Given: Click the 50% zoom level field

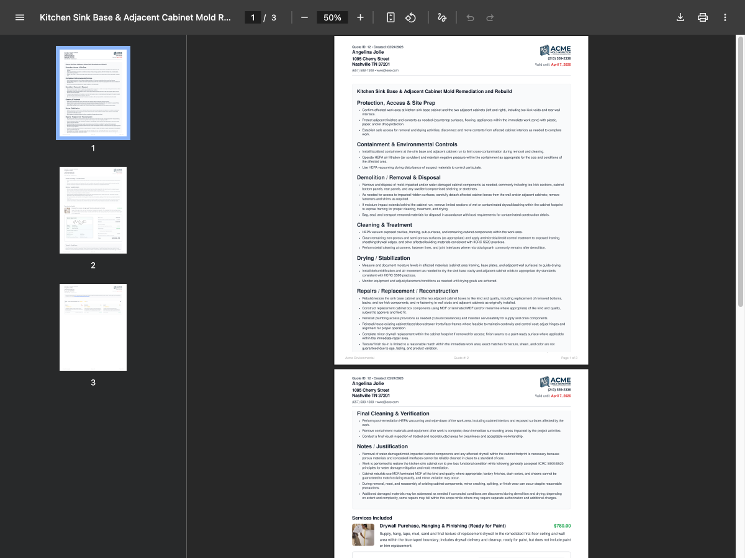Looking at the screenshot, I should point(332,17).
